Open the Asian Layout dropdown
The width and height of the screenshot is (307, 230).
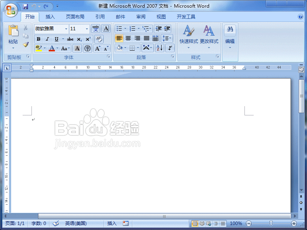147,48
